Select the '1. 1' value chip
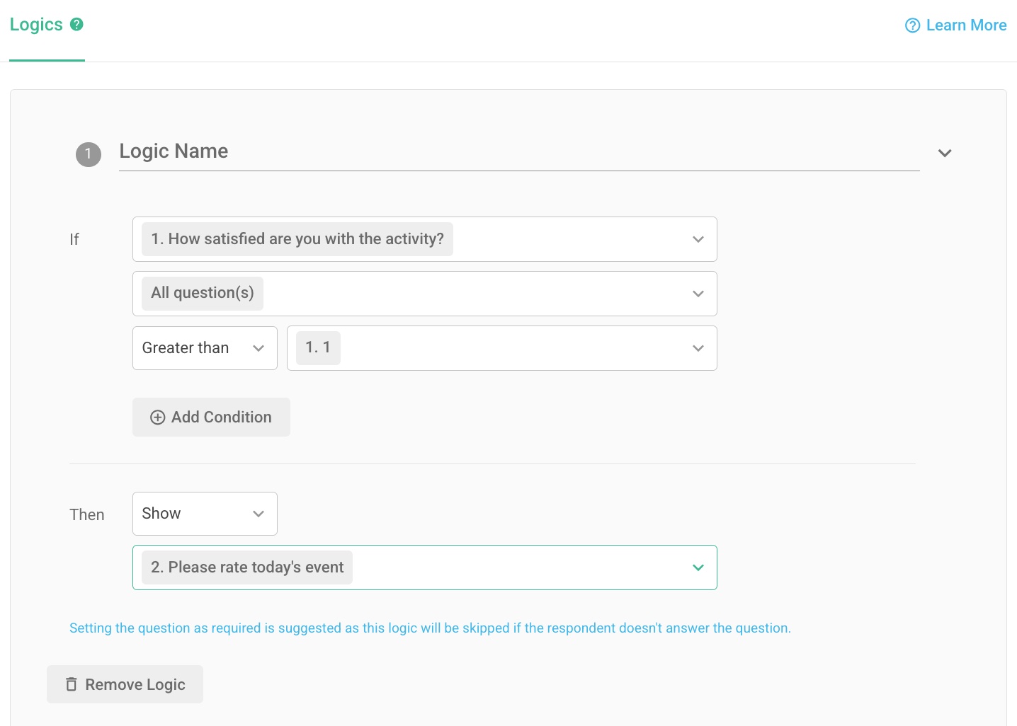 click(317, 347)
